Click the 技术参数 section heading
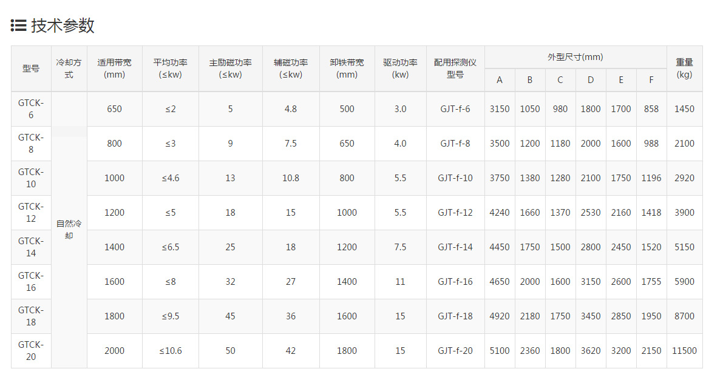 [x=63, y=25]
